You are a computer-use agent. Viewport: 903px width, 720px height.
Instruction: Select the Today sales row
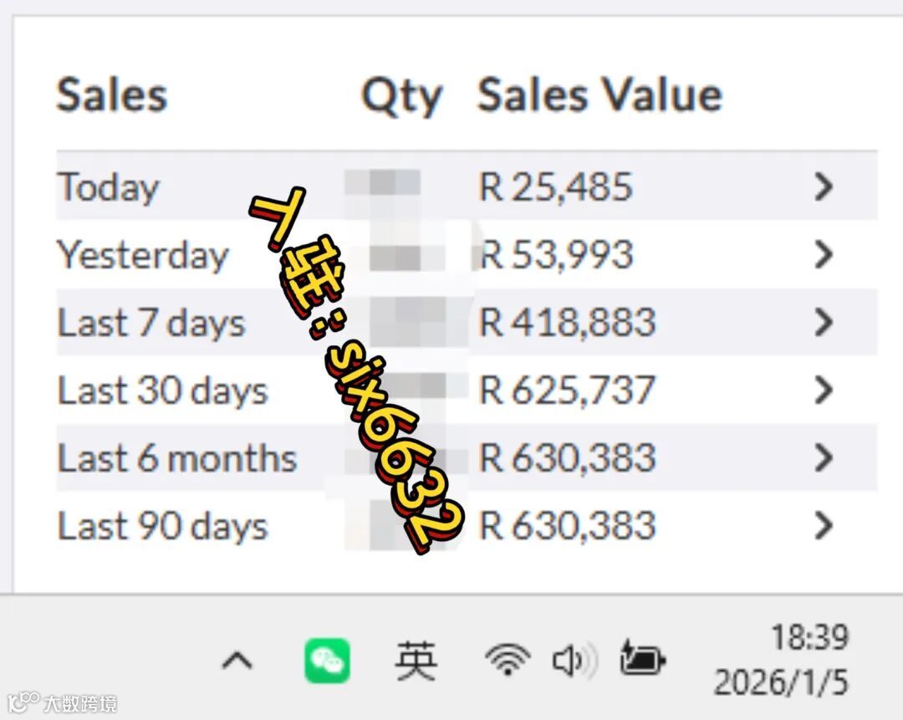coord(467,186)
